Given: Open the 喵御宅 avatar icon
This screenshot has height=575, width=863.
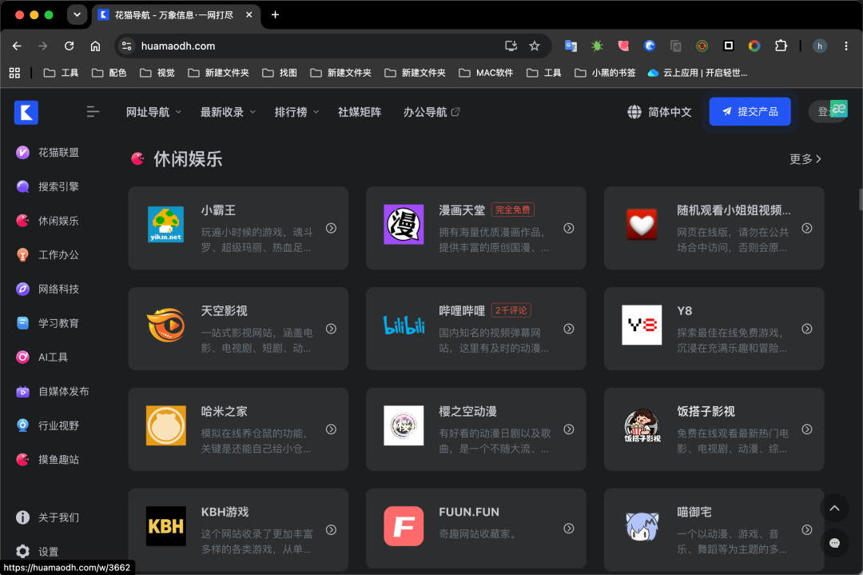Looking at the screenshot, I should 642,526.
